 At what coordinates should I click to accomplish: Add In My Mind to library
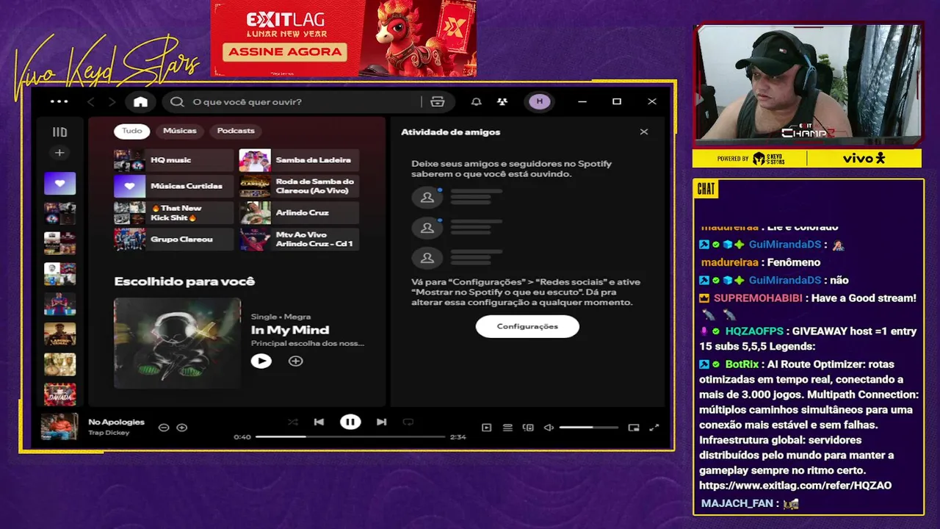click(x=295, y=361)
